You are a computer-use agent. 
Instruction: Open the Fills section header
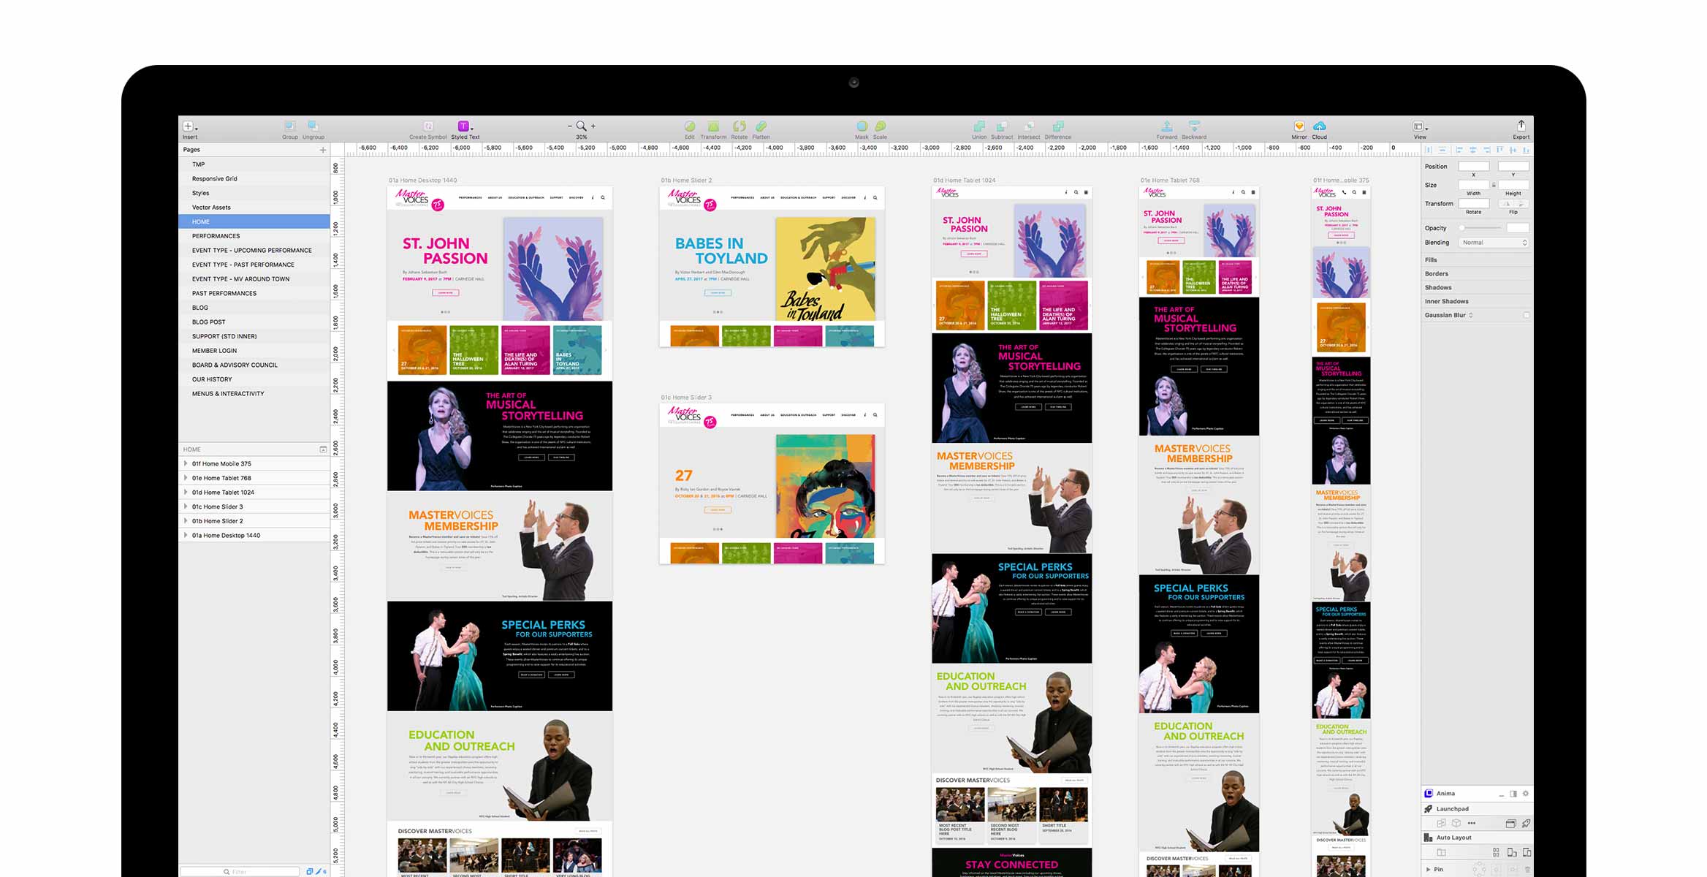1477,260
